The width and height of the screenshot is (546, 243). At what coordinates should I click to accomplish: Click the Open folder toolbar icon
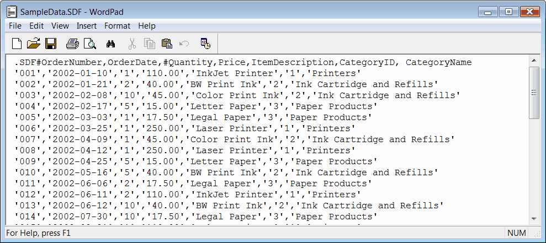point(34,44)
